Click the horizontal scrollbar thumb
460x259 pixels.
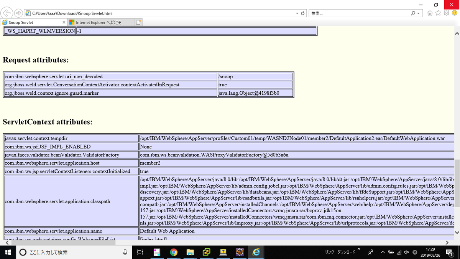tap(63, 243)
